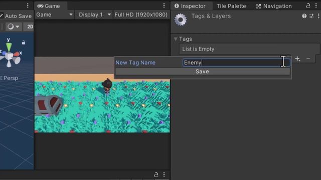Open the Tile Palette tab
This screenshot has height=180, width=321.
pyautogui.click(x=231, y=6)
